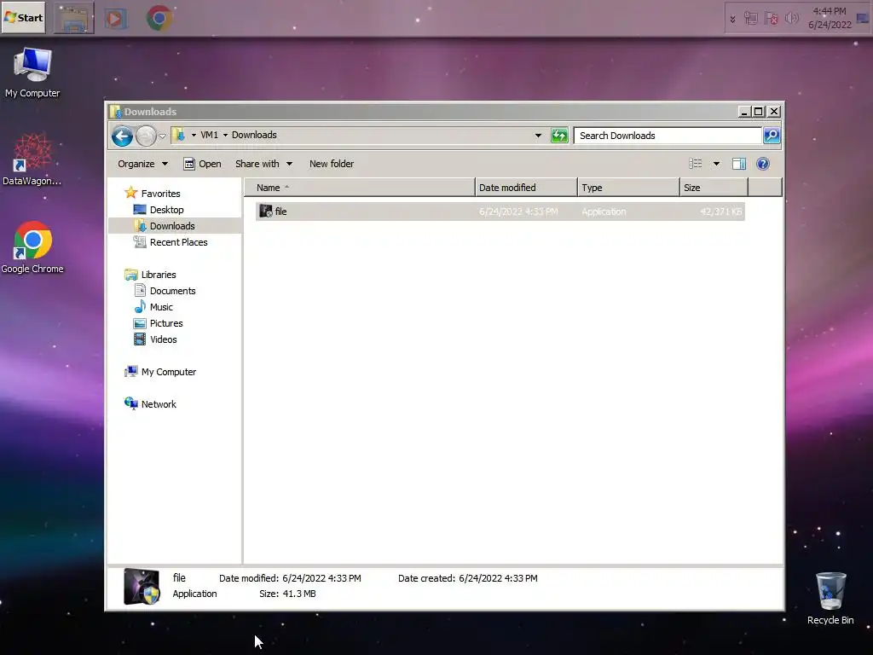The image size is (873, 655).
Task: Expand the arrow before Downloads path
Action: click(225, 135)
